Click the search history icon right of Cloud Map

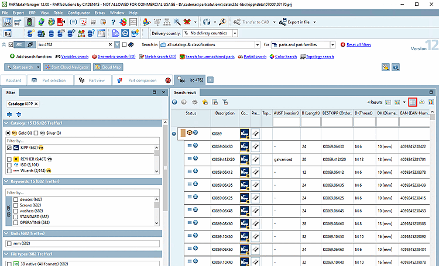386,67
